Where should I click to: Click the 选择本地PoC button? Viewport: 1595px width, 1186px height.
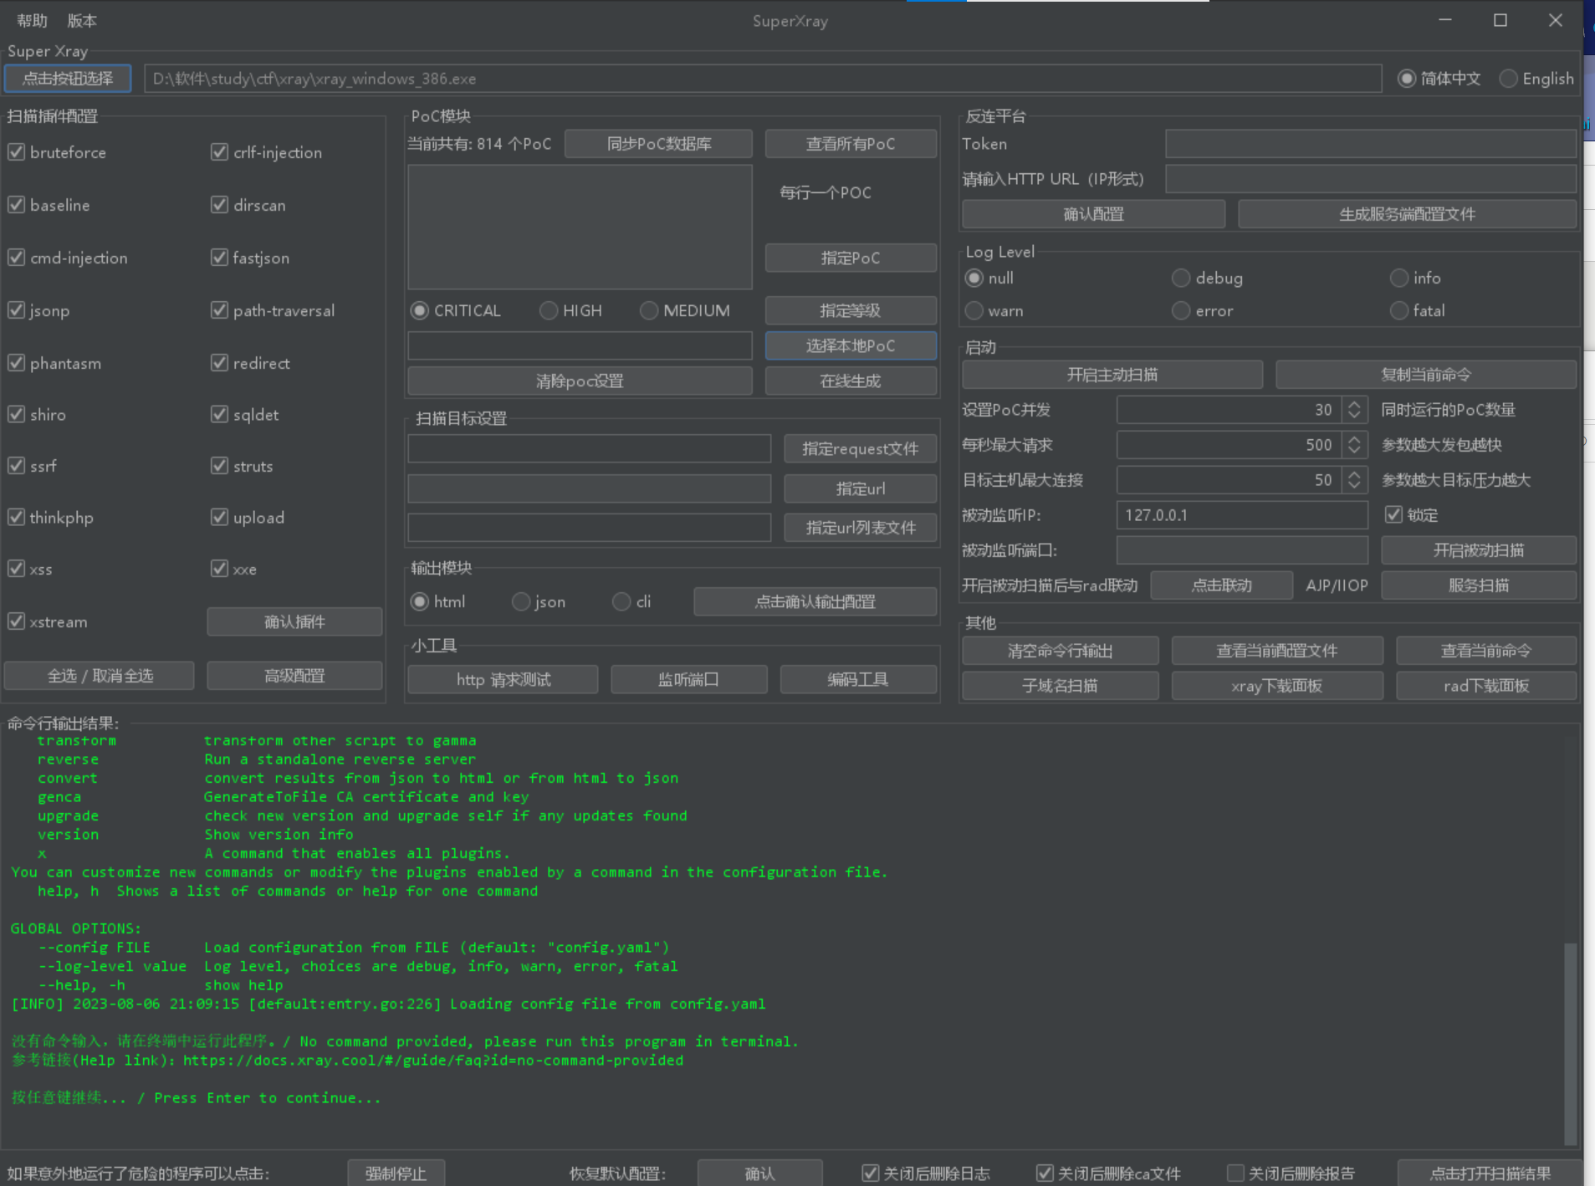[851, 345]
